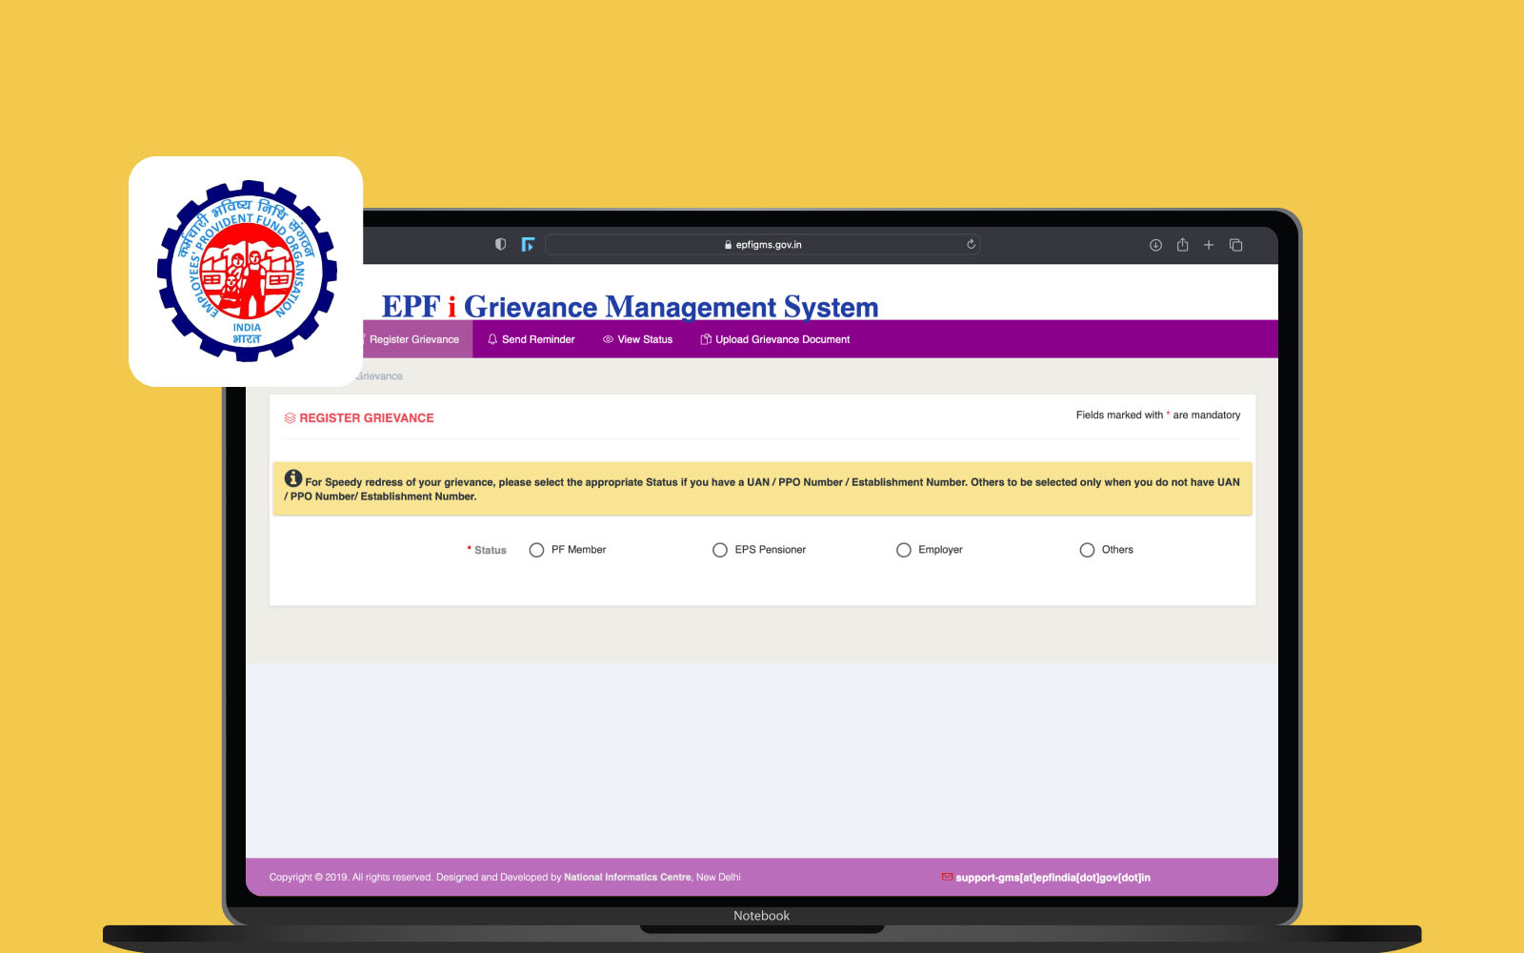Click the envelope icon beside the support email
Image resolution: width=1524 pixels, height=953 pixels.
coord(947,877)
